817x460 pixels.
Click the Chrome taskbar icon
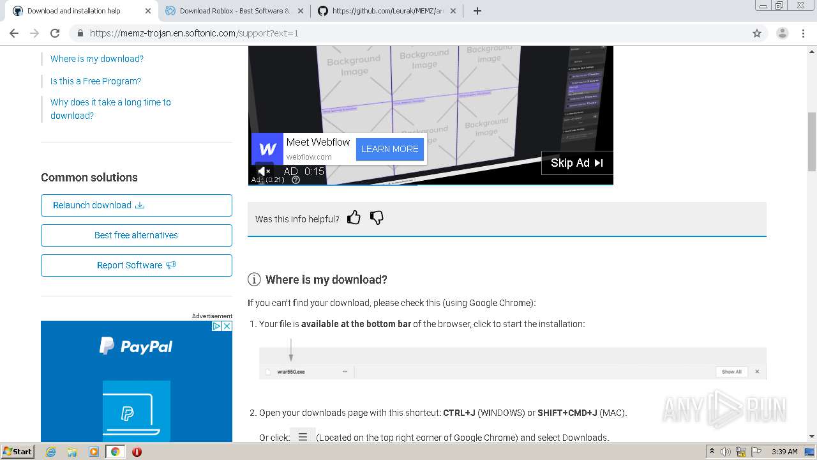point(115,452)
